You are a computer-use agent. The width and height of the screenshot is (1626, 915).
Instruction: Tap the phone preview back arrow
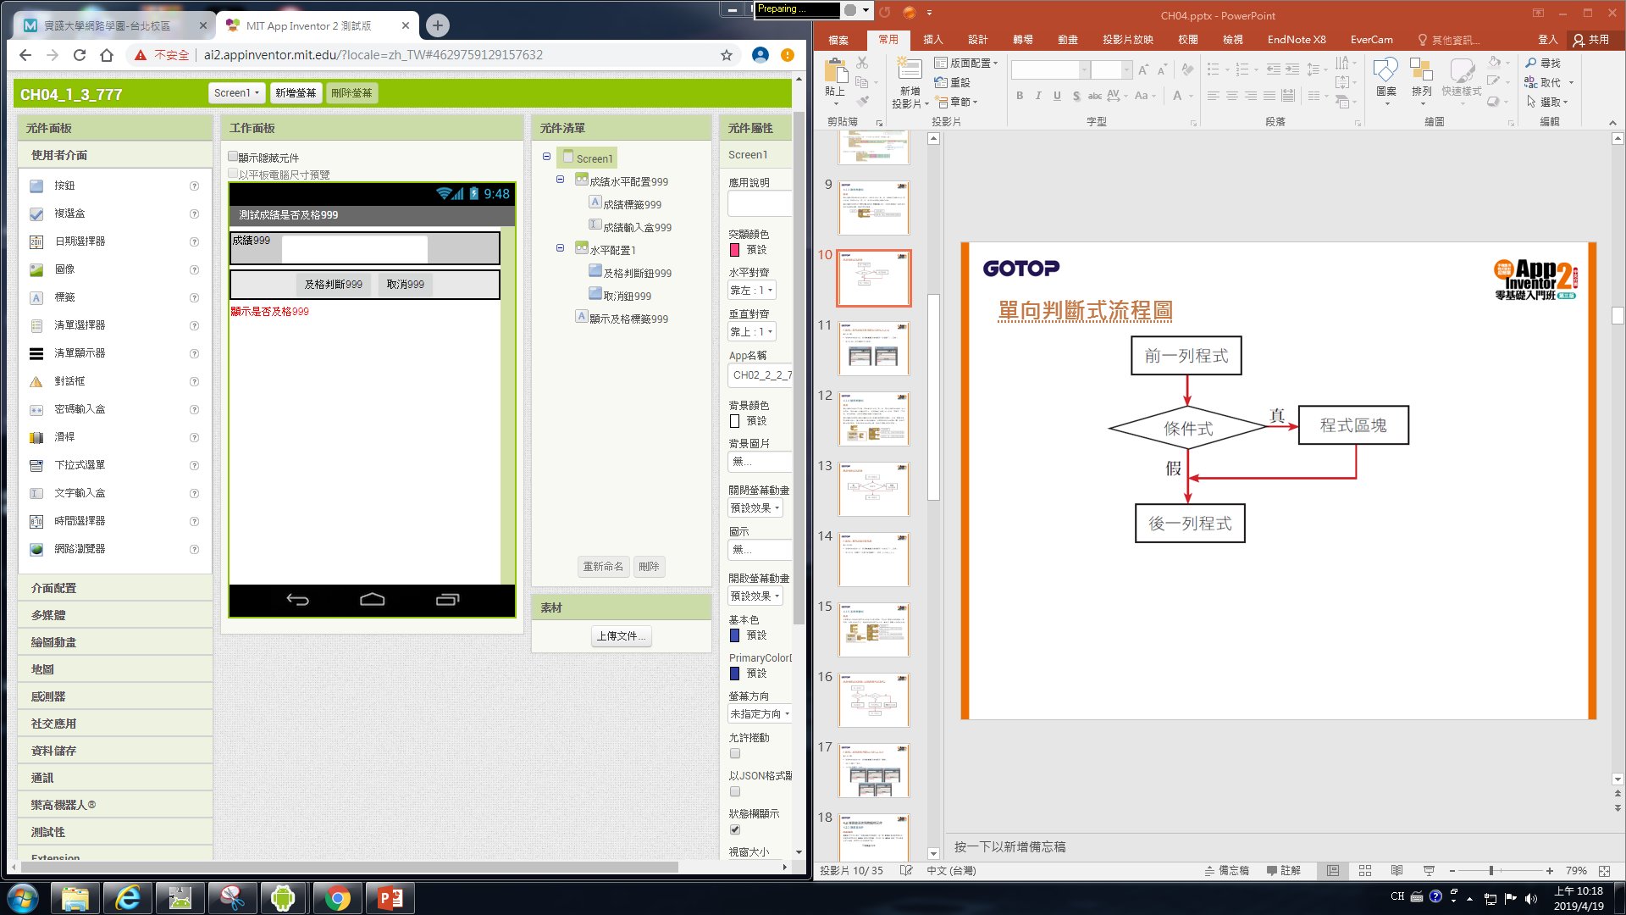pyautogui.click(x=297, y=600)
